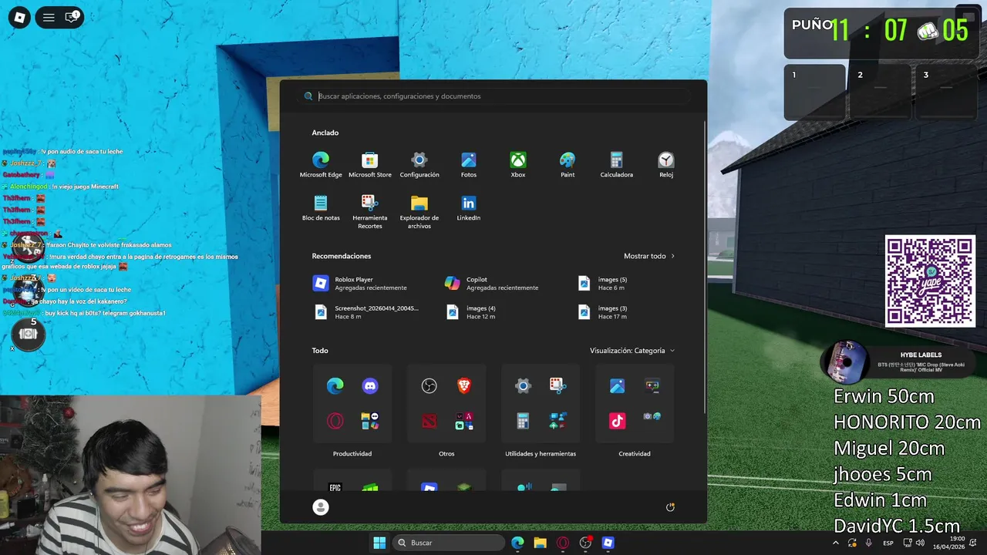Screen dimensions: 987x555
Task: Open TikTok in Creatividad category
Action: point(617,421)
